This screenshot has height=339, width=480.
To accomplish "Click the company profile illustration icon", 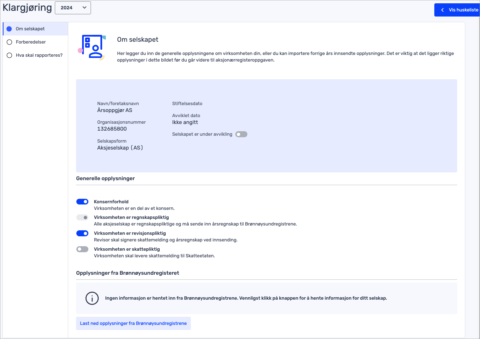I will tap(92, 47).
